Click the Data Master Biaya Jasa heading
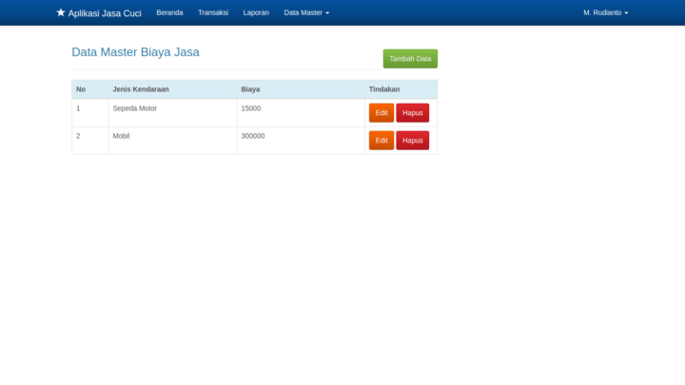 [x=135, y=52]
